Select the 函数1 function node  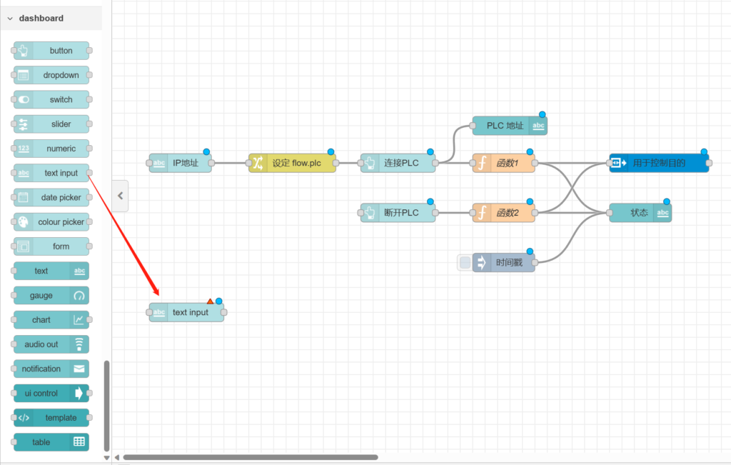(504, 163)
